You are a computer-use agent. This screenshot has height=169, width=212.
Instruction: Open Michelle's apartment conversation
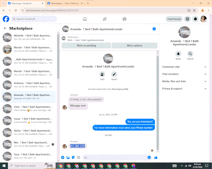point(28,37)
